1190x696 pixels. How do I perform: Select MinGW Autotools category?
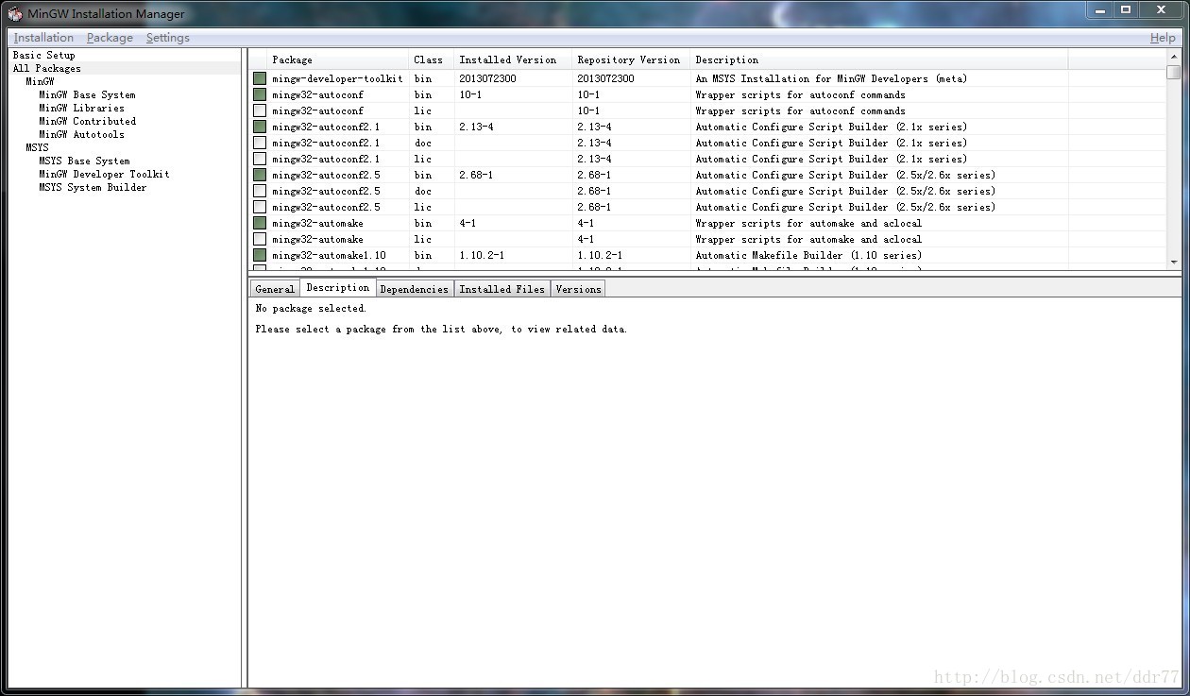tap(81, 134)
